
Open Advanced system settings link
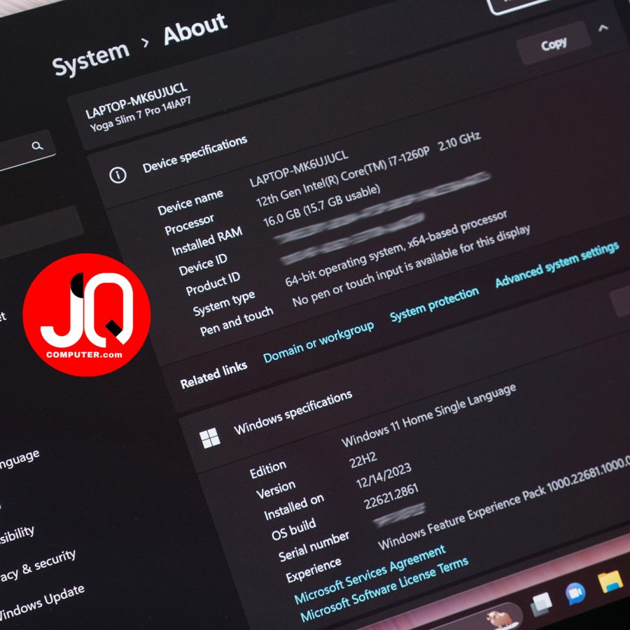[x=557, y=265]
